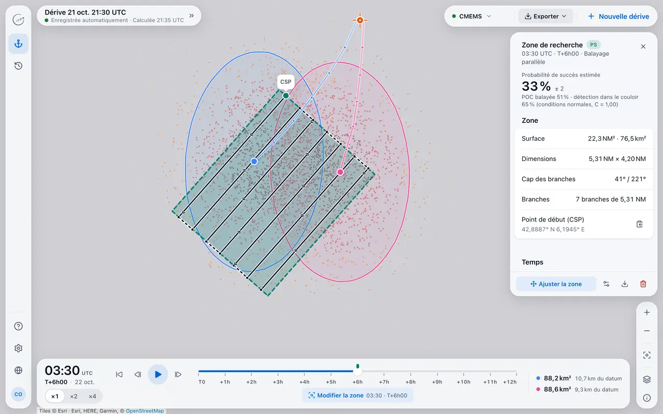Image resolution: width=663 pixels, height=414 pixels.
Task: Jump to the start of the timeline
Action: click(119, 375)
